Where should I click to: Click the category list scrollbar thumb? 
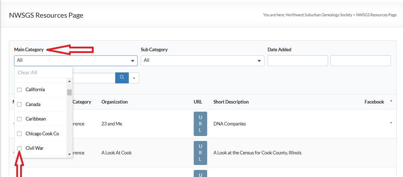tap(69, 92)
